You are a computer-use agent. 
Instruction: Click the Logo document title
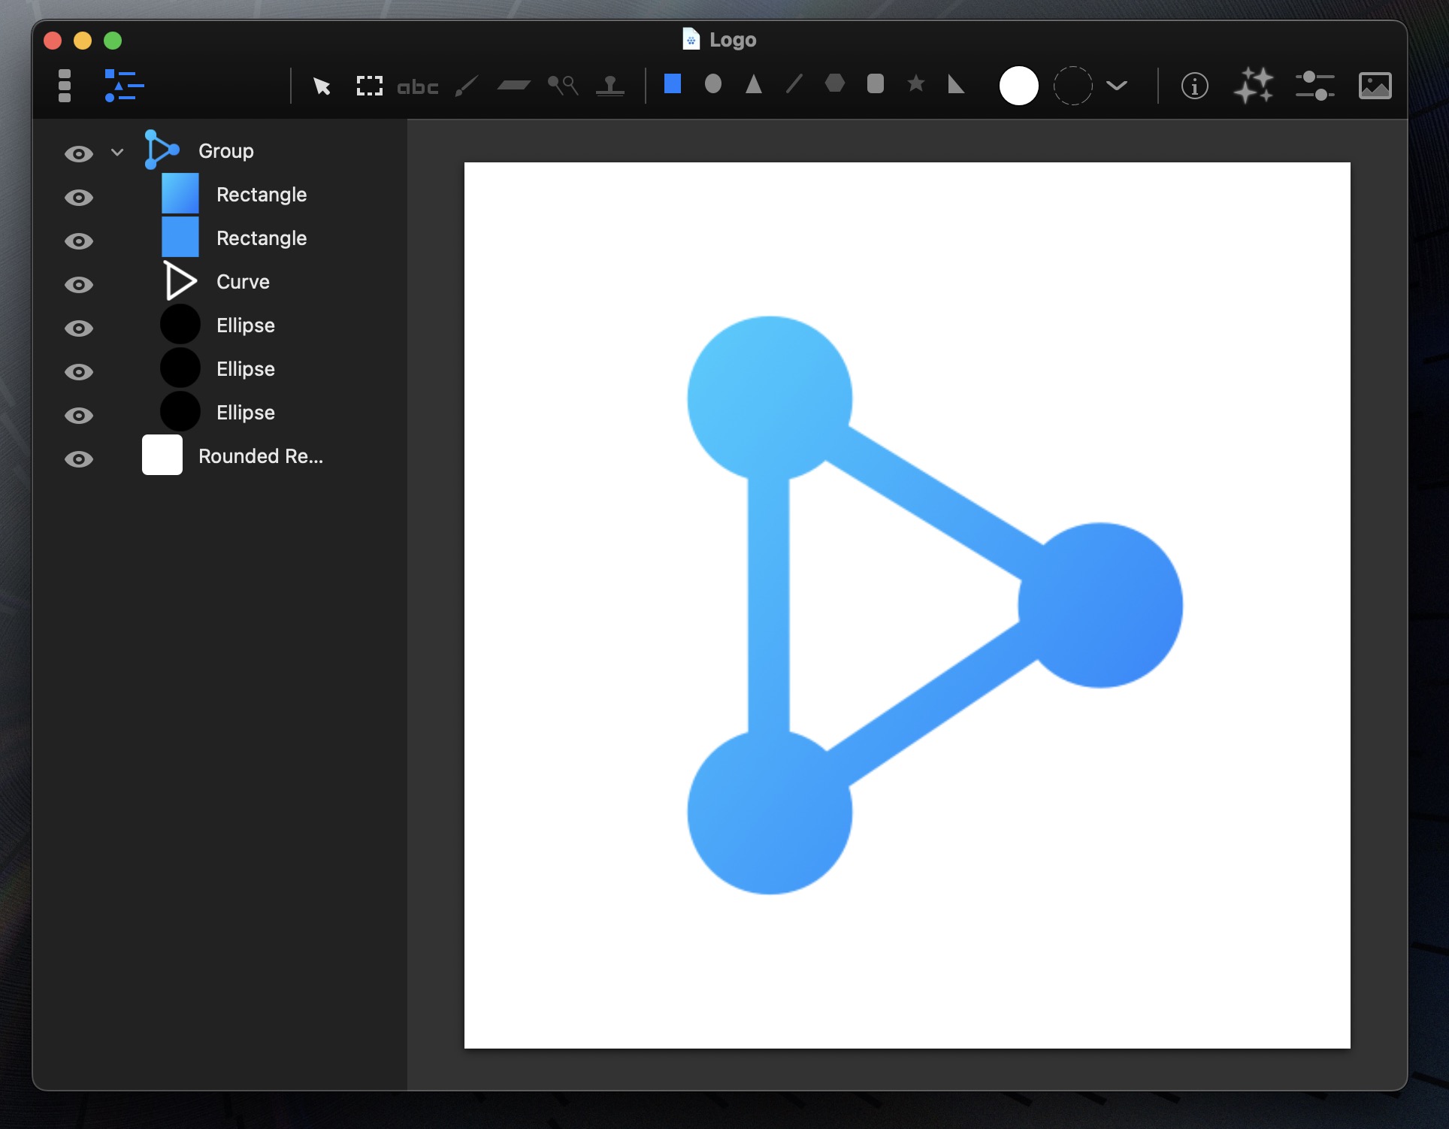[732, 40]
